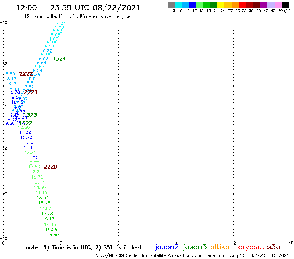Select the wave height value 15.04
This screenshot has width=294, height=259.
pyautogui.click(x=43, y=198)
